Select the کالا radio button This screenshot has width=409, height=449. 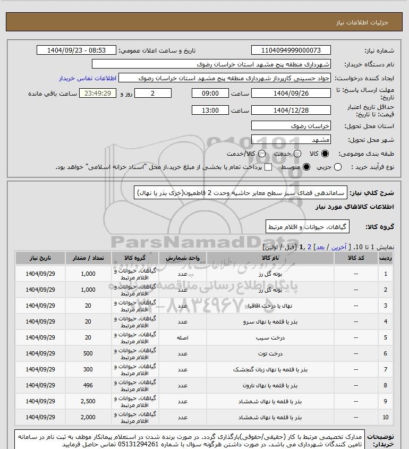coord(325,154)
